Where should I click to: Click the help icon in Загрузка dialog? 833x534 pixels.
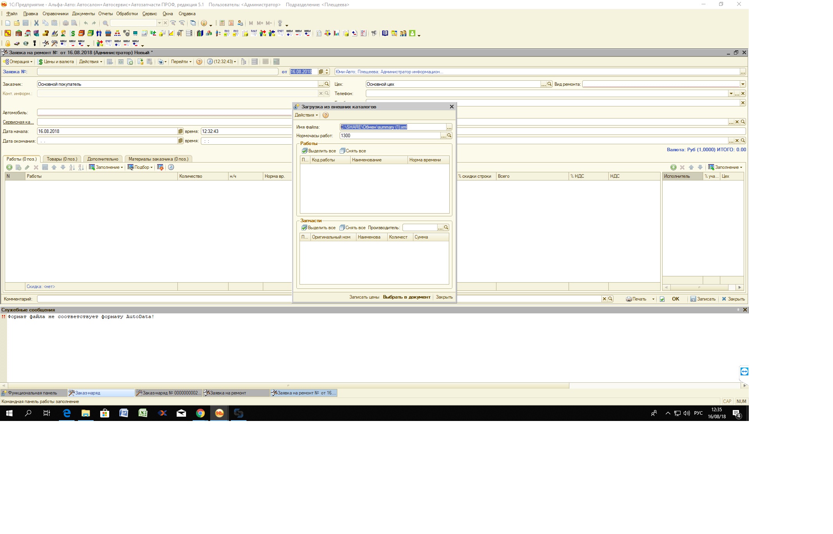click(326, 115)
